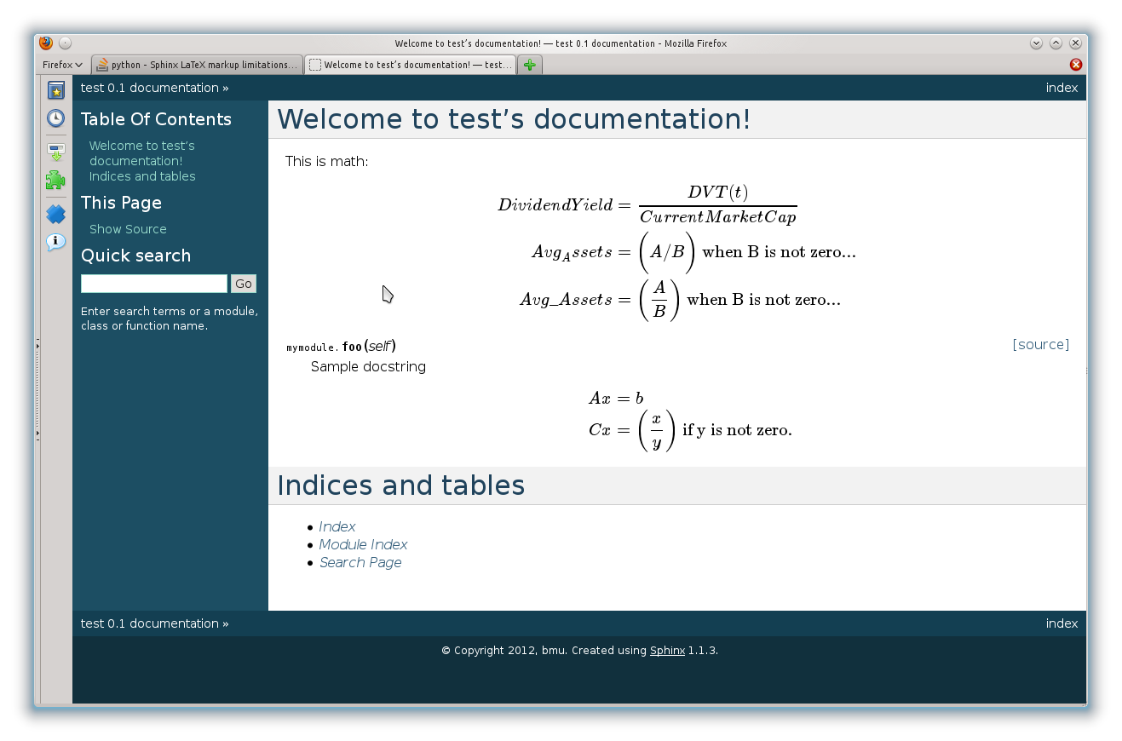The width and height of the screenshot is (1122, 741).
Task: Click 'Table Of Contents' sidebar heading
Action: 156,119
